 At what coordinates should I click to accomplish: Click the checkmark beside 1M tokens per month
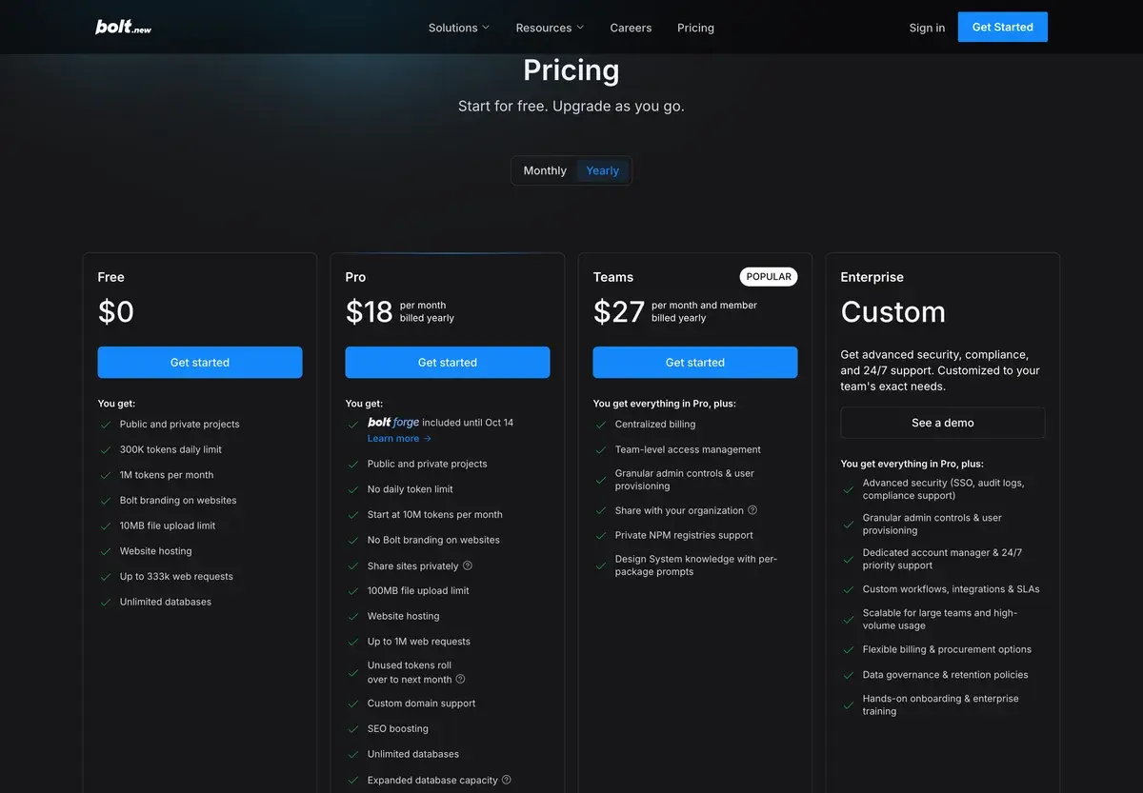(106, 475)
